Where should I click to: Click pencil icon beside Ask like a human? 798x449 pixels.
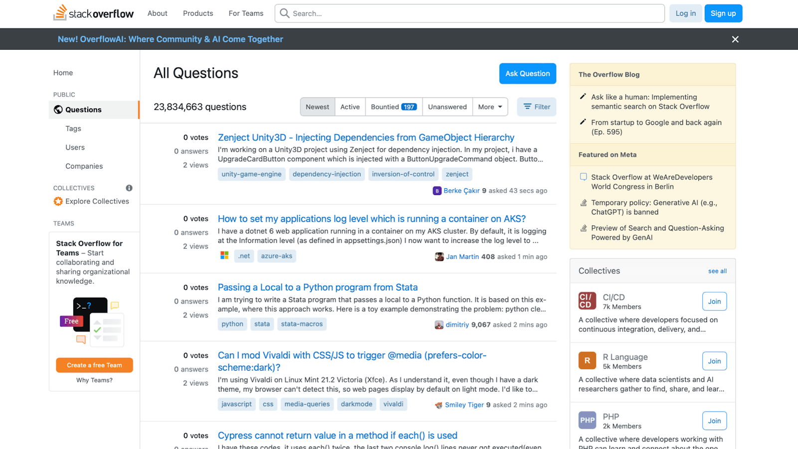pyautogui.click(x=583, y=97)
